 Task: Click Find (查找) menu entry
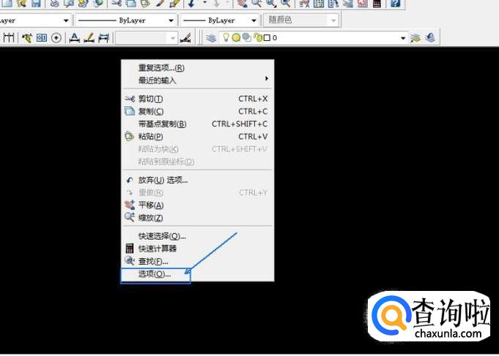152,261
